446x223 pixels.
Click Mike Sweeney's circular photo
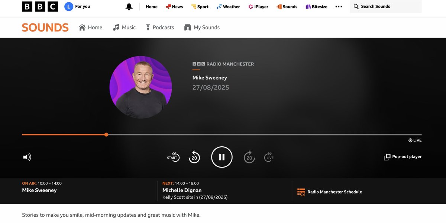coord(140,87)
